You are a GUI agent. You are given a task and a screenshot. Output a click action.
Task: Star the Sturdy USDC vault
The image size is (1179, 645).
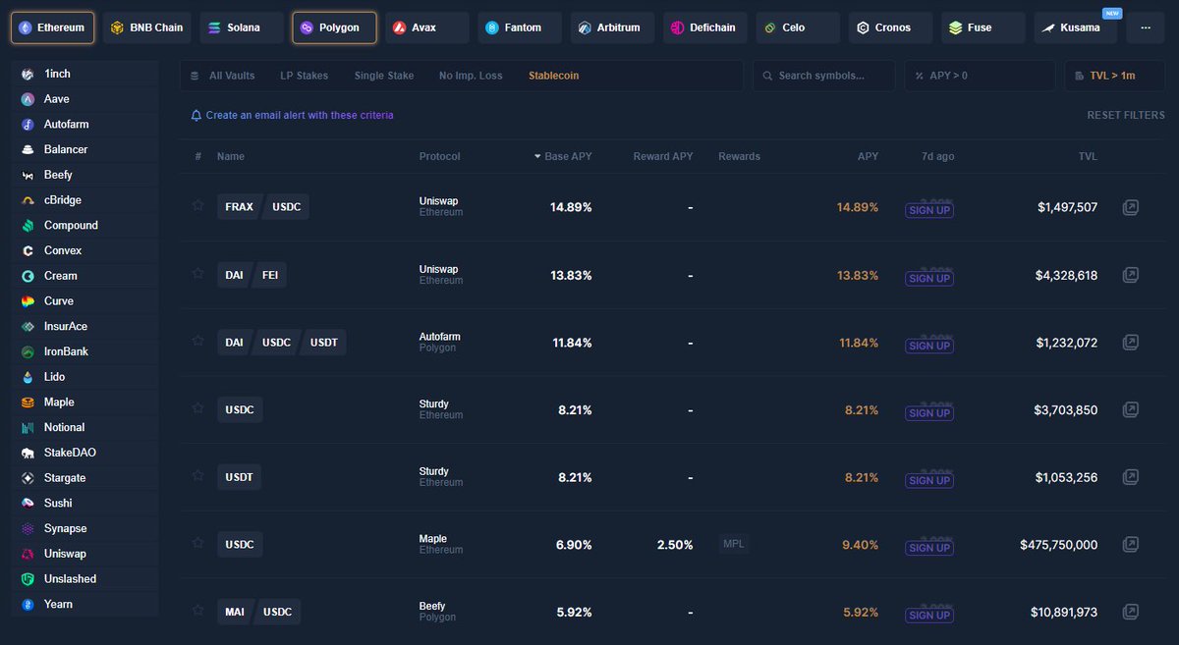tap(197, 407)
